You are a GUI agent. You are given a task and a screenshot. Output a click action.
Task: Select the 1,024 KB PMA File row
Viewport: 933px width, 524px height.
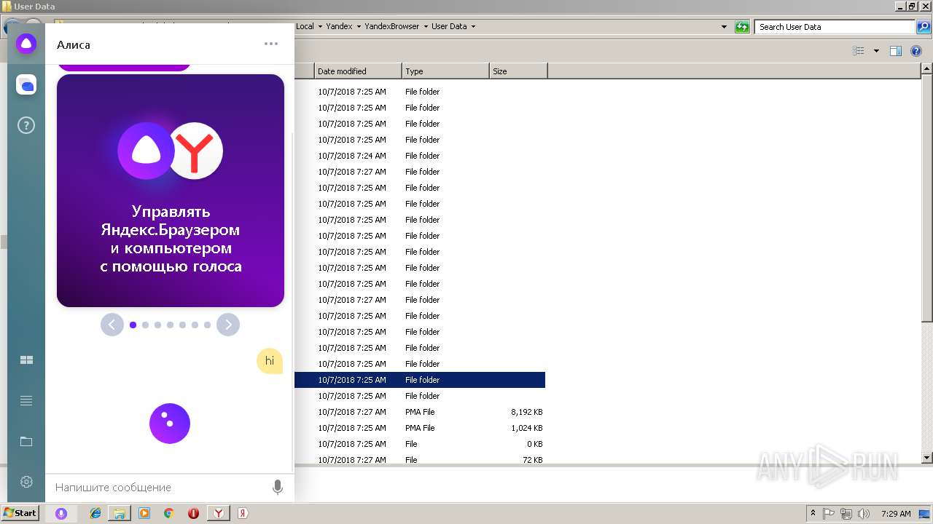tap(420, 428)
